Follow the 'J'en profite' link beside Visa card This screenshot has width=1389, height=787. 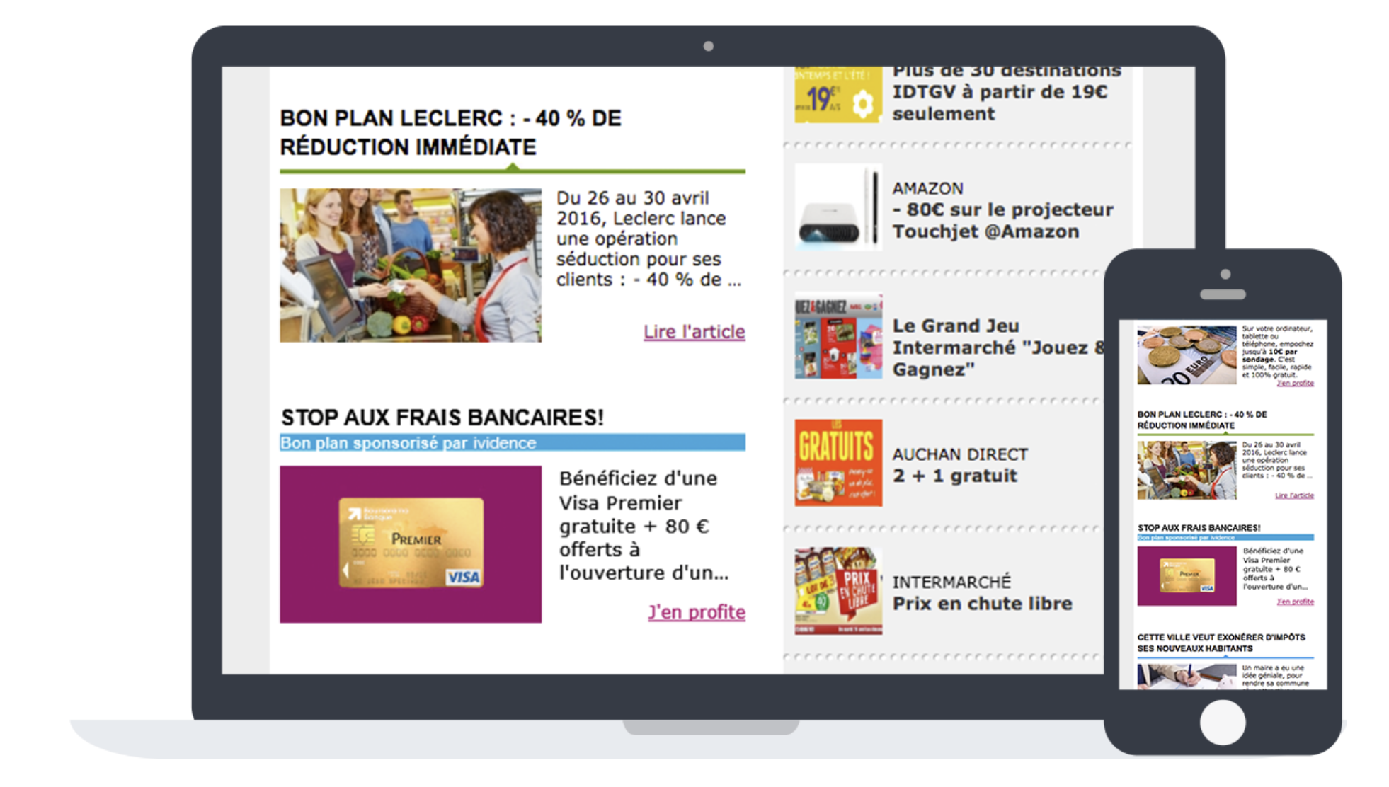pyautogui.click(x=697, y=611)
